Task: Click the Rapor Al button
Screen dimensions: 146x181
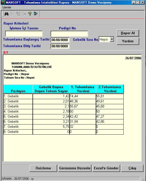Action: coord(128,33)
